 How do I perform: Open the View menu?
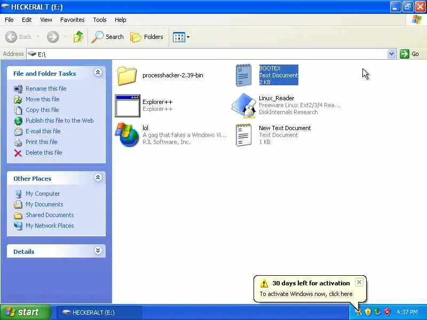click(x=46, y=20)
